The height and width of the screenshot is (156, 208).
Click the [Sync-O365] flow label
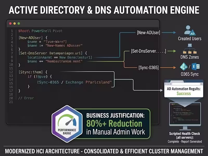click(x=148, y=68)
